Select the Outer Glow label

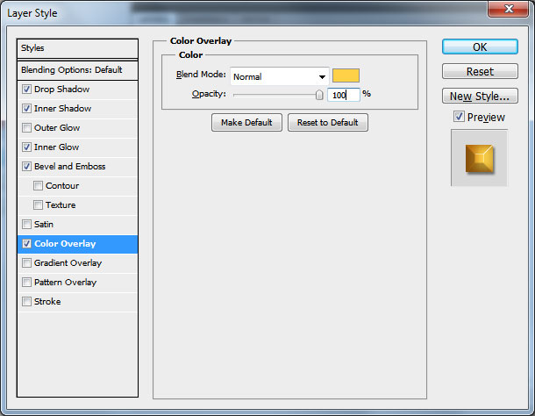(57, 128)
